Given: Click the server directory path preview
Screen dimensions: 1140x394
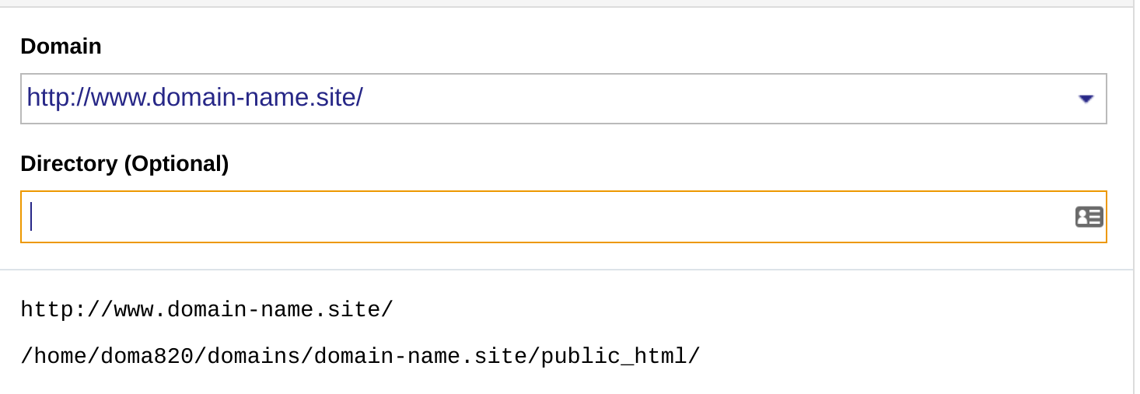Looking at the screenshot, I should click(x=360, y=357).
